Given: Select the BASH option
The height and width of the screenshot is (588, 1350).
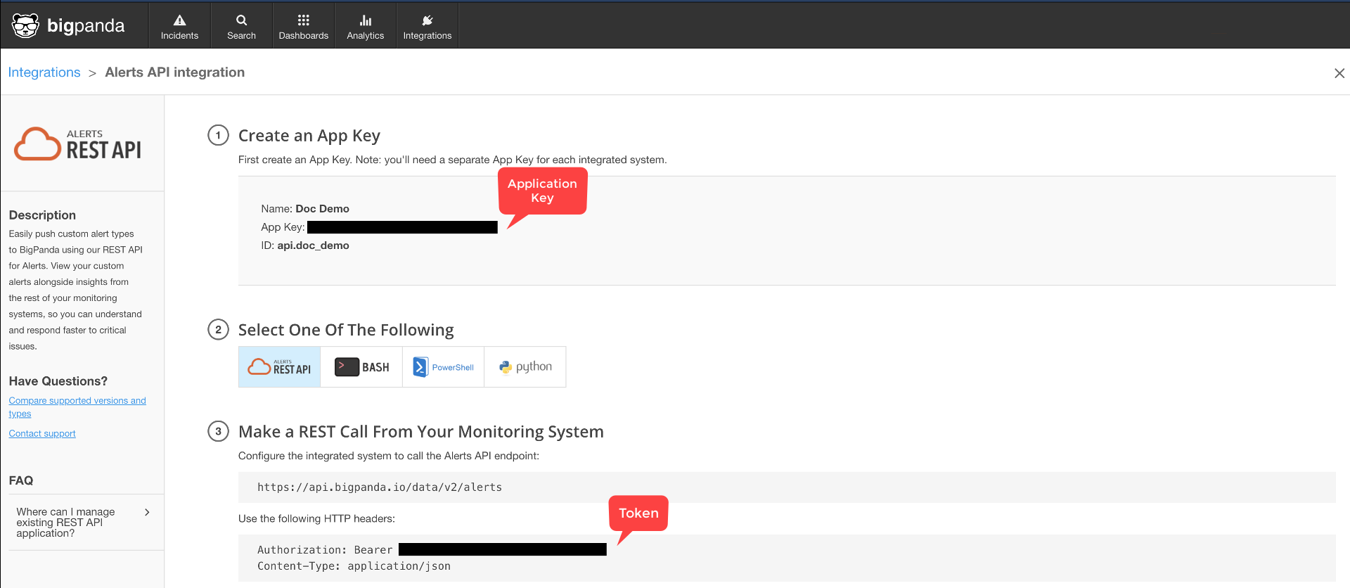Looking at the screenshot, I should click(361, 367).
